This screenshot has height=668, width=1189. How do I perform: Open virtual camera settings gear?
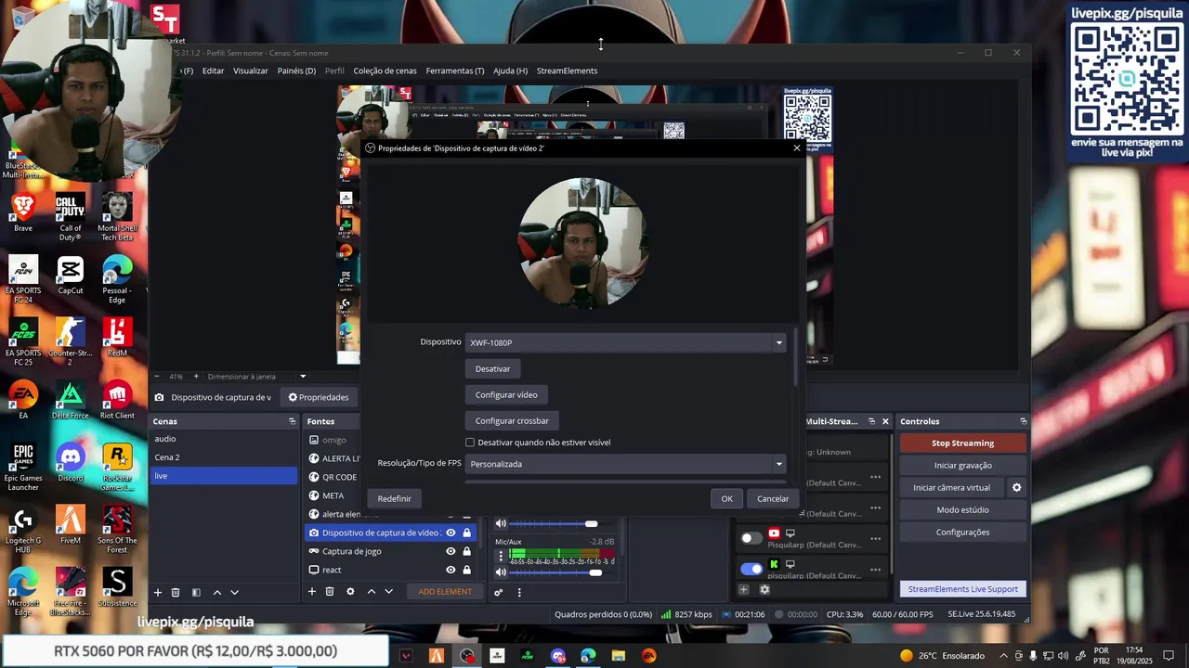(1016, 487)
